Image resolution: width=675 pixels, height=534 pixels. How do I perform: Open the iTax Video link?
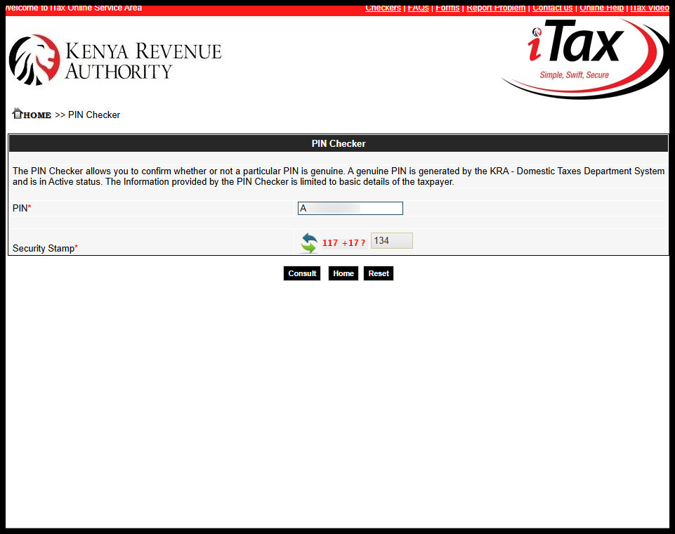coord(648,8)
